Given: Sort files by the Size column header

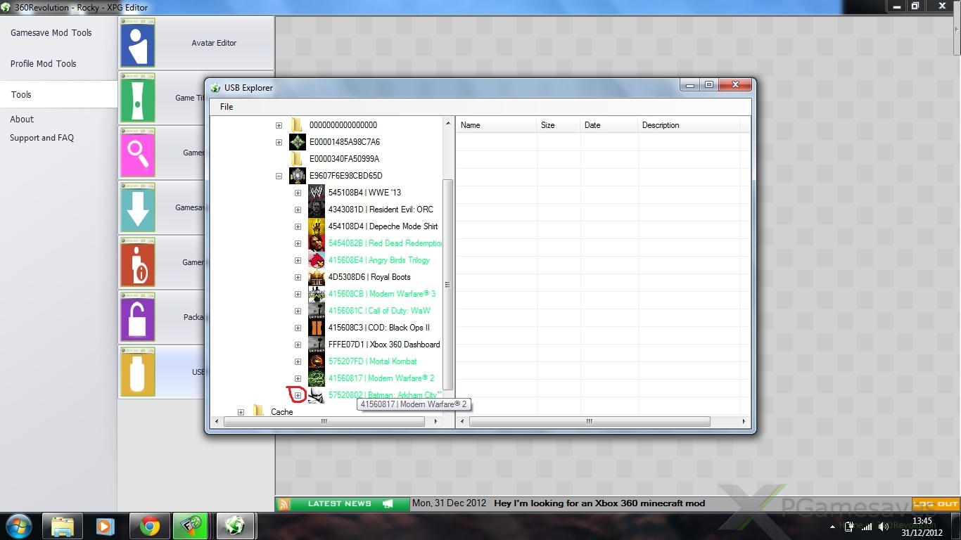Looking at the screenshot, I should pyautogui.click(x=548, y=125).
